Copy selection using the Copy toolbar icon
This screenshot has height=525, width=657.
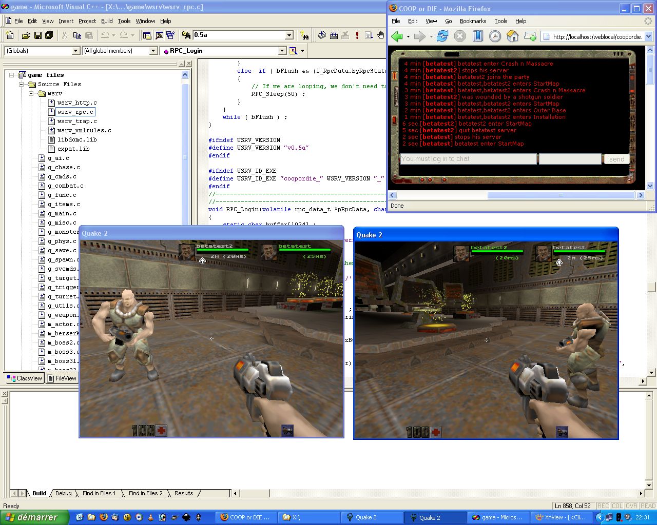[77, 35]
